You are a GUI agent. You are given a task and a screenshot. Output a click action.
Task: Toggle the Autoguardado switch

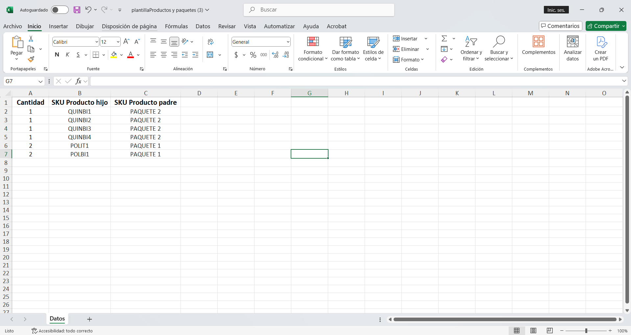(60, 10)
